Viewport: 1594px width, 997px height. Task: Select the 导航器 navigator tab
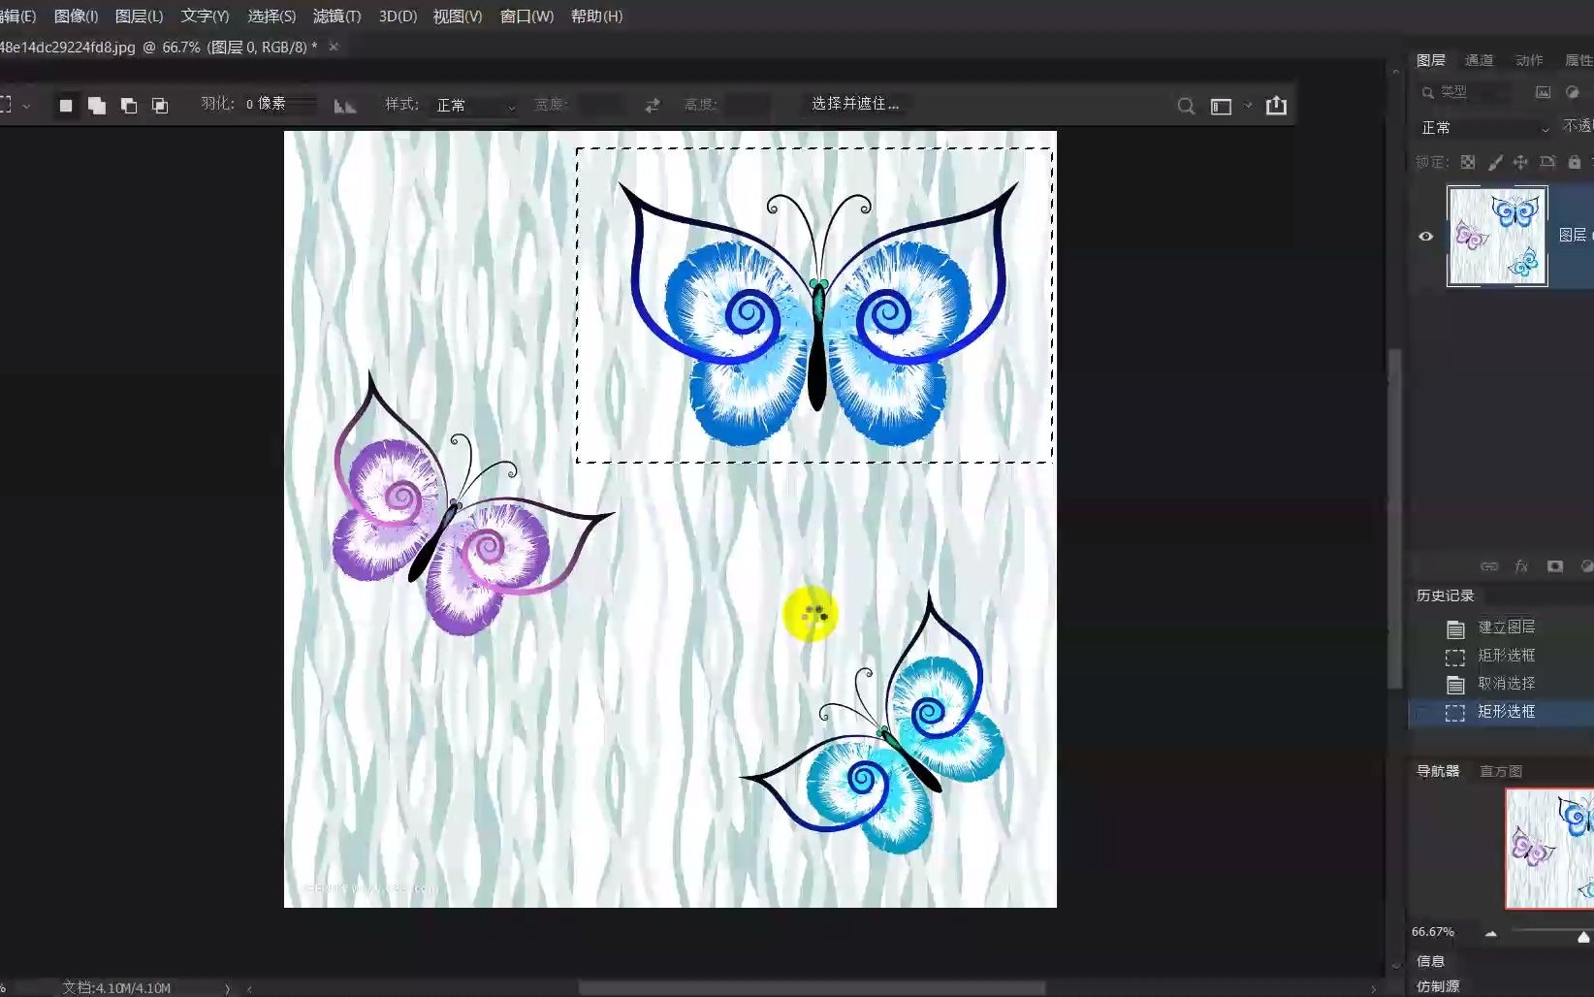pyautogui.click(x=1437, y=771)
